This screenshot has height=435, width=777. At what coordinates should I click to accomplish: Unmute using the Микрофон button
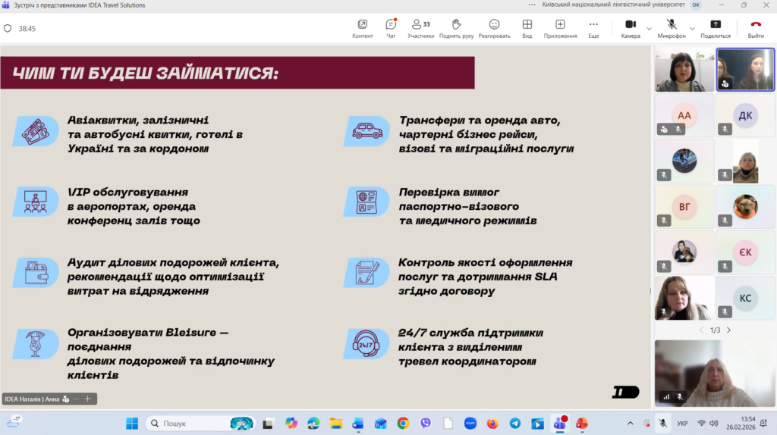[x=671, y=28]
